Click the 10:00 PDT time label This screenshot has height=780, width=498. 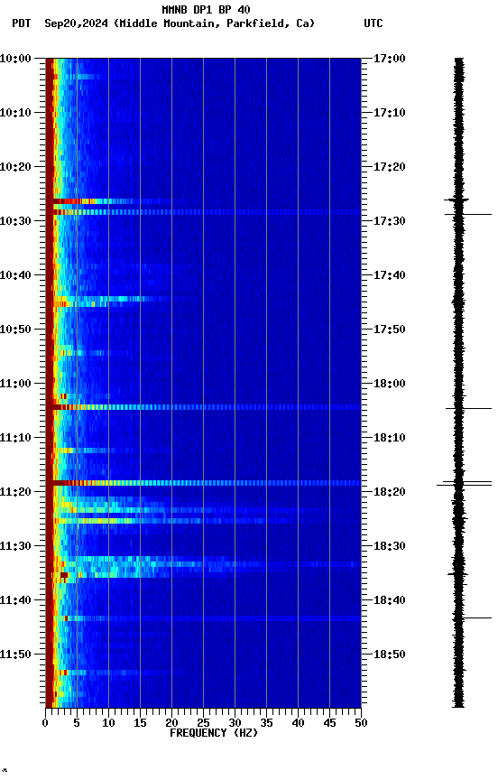15,59
